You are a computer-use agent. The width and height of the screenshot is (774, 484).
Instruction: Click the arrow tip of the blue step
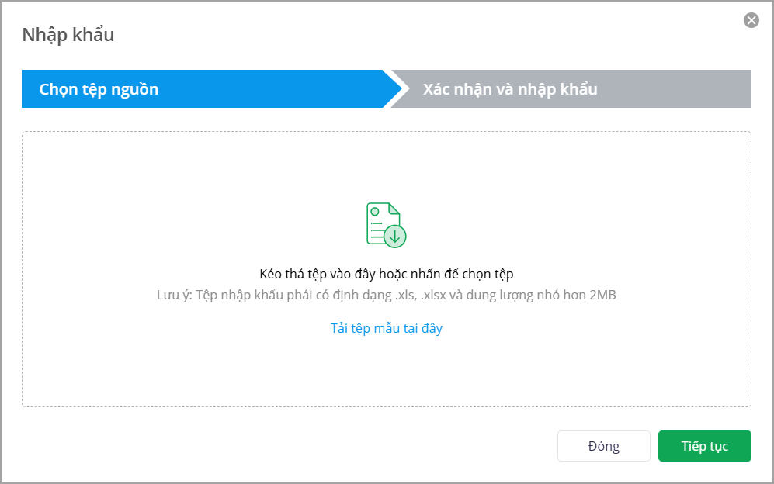pyautogui.click(x=393, y=89)
